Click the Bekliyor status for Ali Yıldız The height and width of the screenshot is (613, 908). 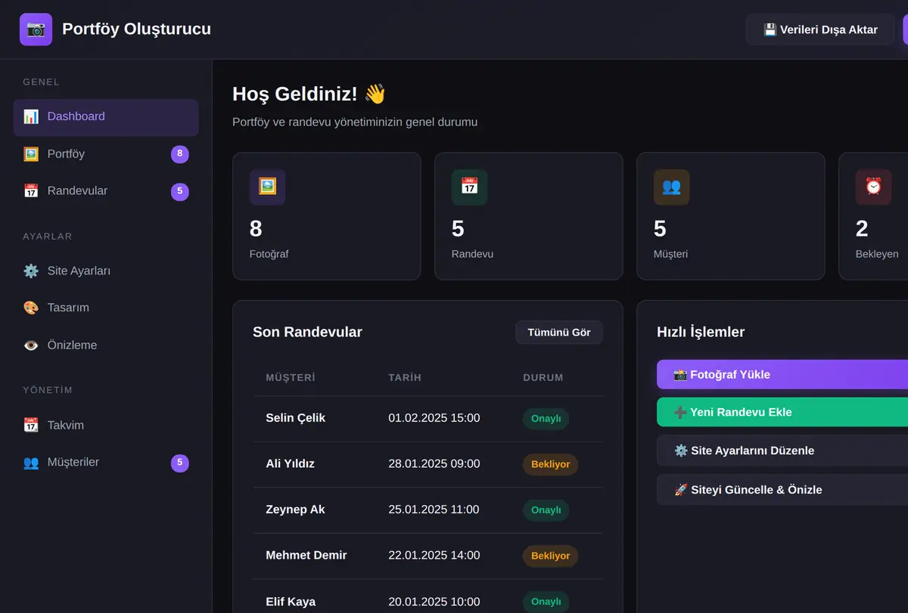[x=551, y=464]
